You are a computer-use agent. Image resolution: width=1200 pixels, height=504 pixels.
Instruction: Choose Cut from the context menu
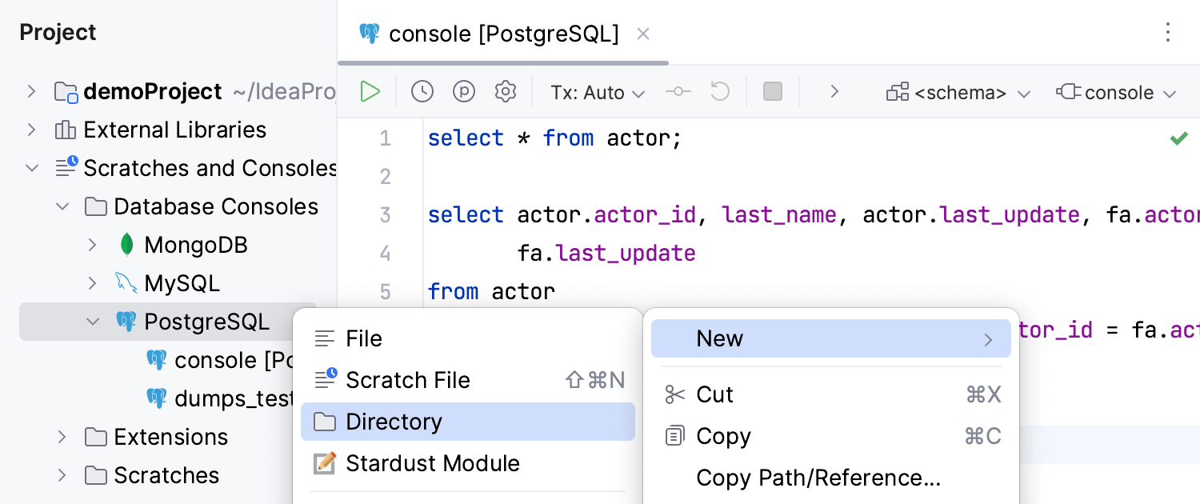coord(831,394)
